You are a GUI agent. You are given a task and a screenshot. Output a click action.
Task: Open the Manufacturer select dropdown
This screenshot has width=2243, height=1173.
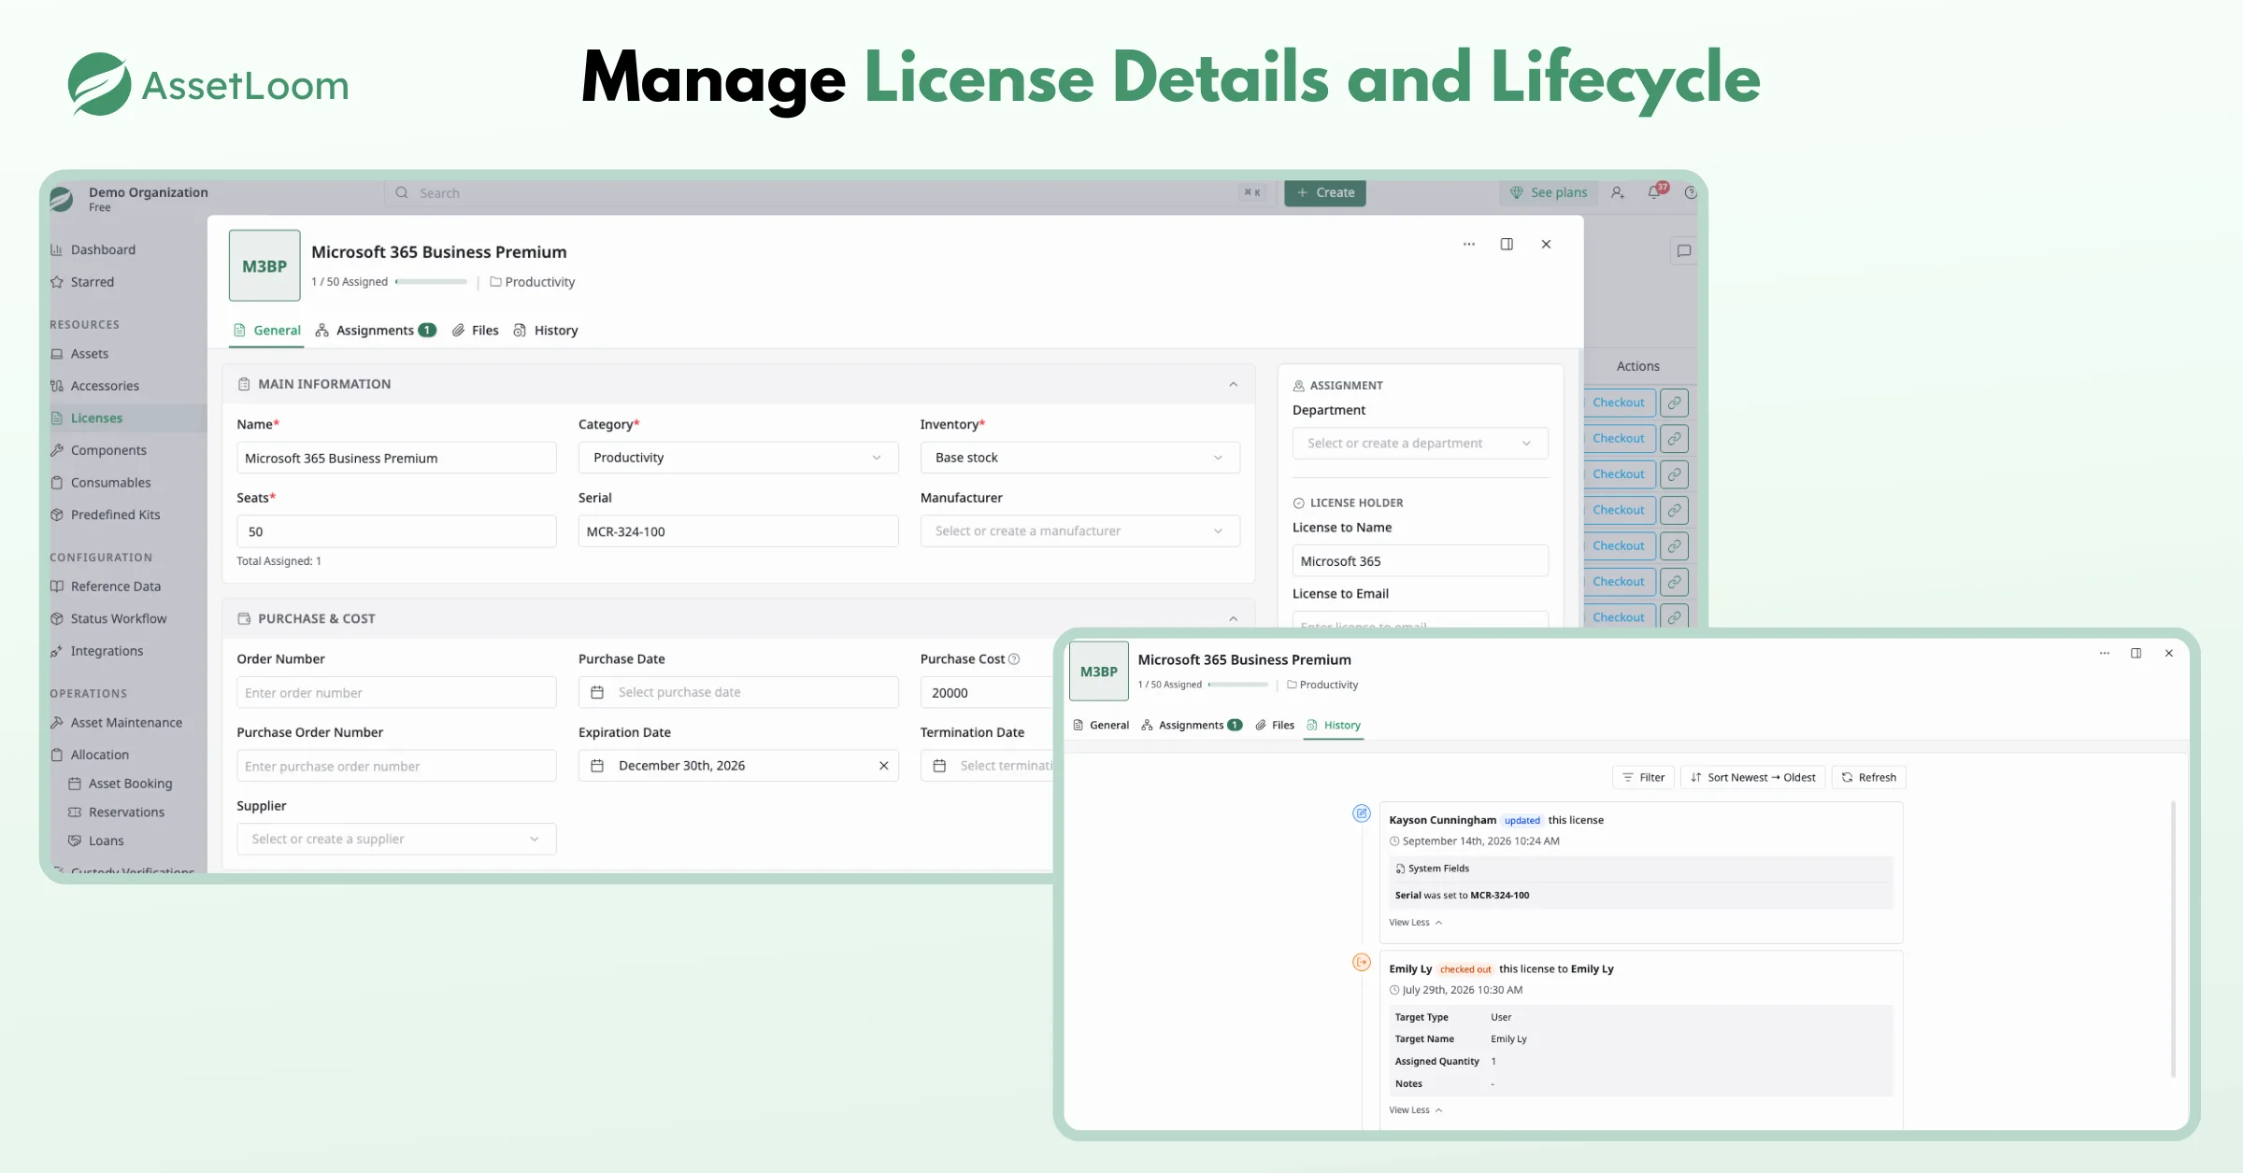pyautogui.click(x=1079, y=530)
